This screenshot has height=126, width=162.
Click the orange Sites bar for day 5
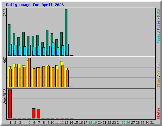point(29,72)
